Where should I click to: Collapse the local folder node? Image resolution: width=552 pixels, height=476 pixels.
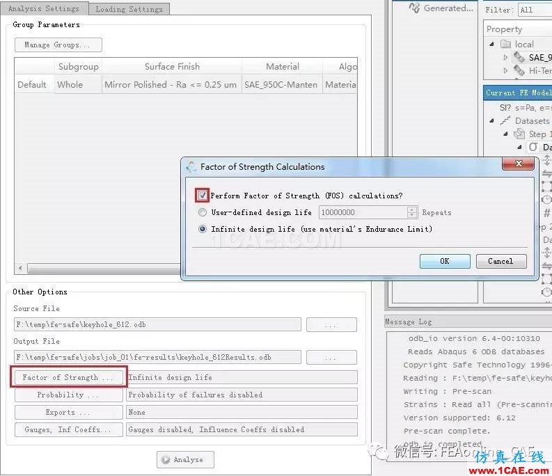coord(492,44)
